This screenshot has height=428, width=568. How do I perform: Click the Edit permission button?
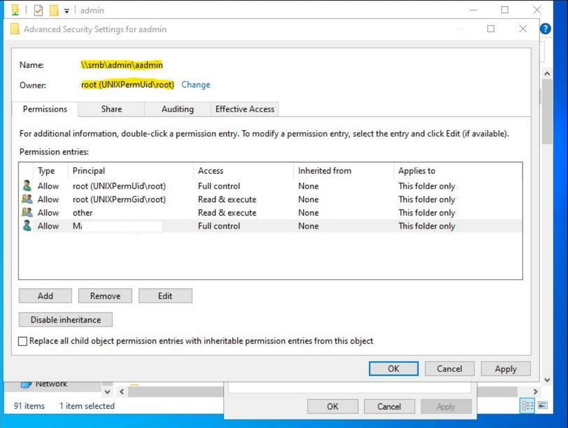point(165,296)
